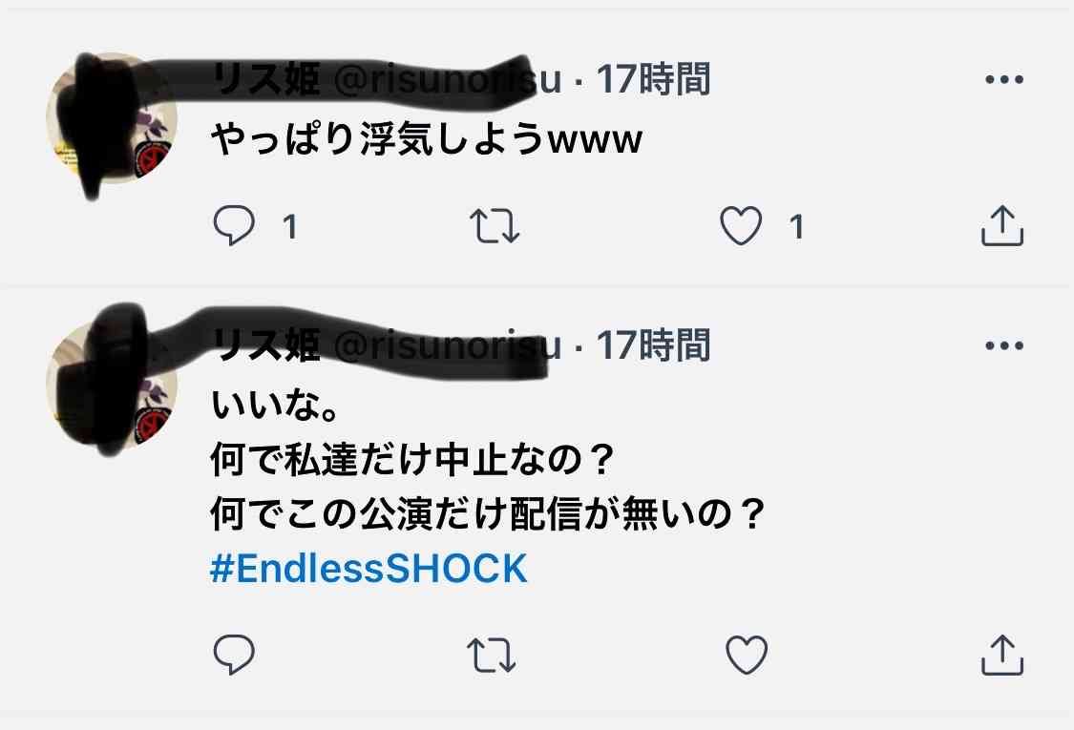The image size is (1074, 730).
Task: Like the #EndlessSHOCK tweet with the heart
Action: tap(747, 655)
